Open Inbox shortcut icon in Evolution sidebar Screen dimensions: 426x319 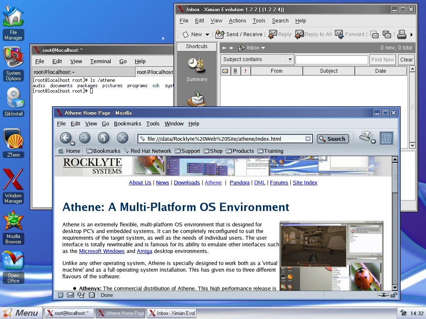(x=197, y=99)
